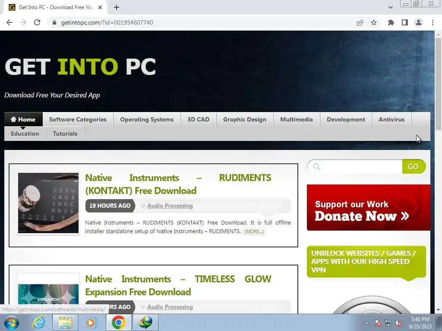Focus the site search field
The image size is (442, 331).
[x=355, y=167]
